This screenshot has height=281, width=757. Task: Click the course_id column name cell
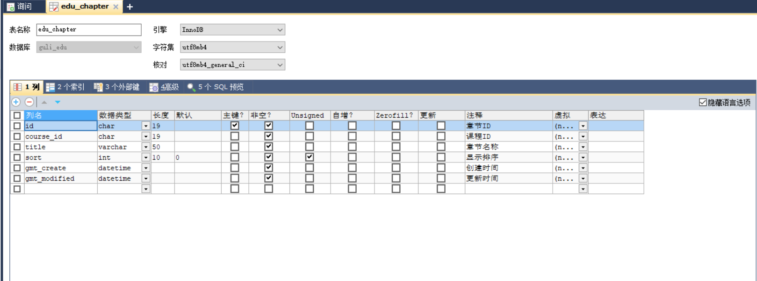[x=61, y=136]
